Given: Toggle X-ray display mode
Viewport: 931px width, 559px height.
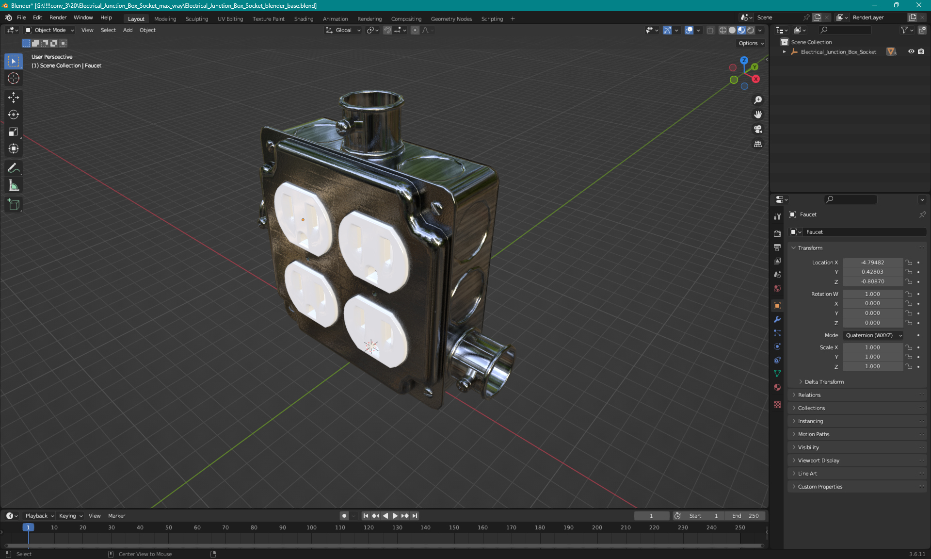Looking at the screenshot, I should pyautogui.click(x=710, y=30).
